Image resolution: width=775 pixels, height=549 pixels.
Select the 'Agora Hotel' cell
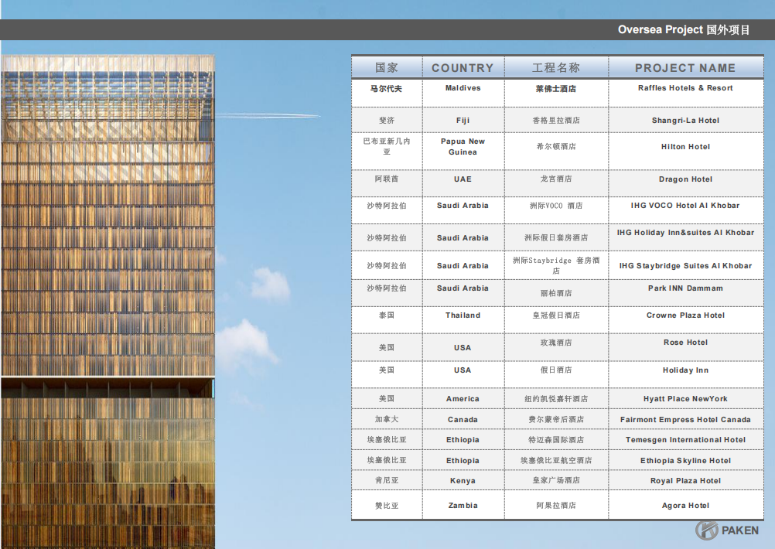(685, 505)
